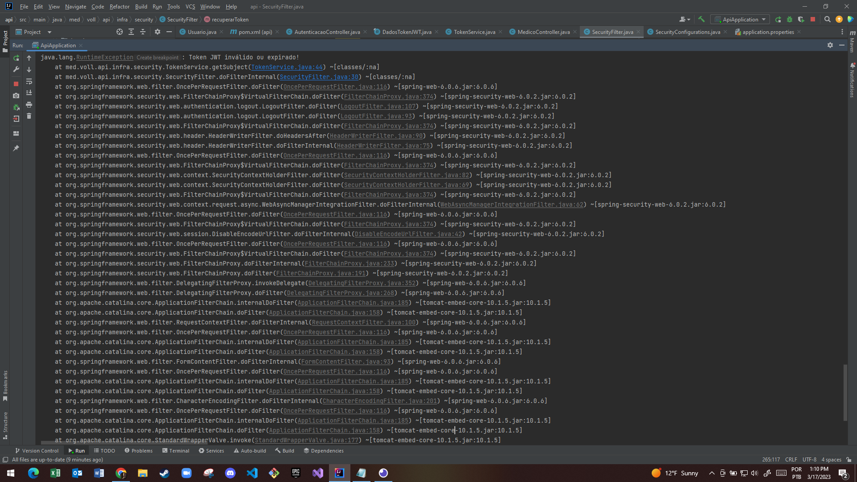Click the console horizontal scrollbar
857x482 pixels.
124,443
